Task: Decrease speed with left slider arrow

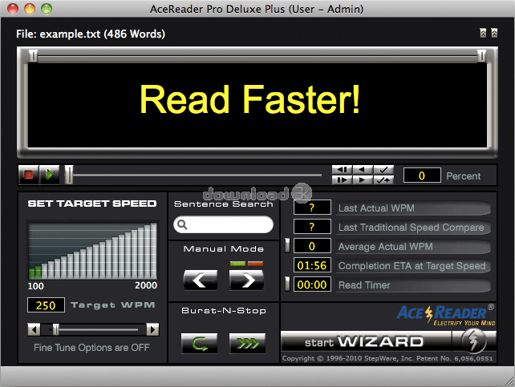Action: point(34,329)
